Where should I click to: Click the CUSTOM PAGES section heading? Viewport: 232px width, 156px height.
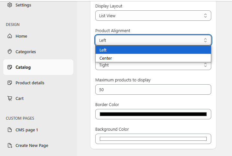[20, 118]
